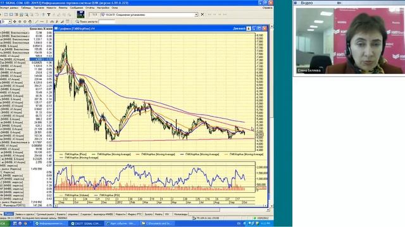The height and width of the screenshot is (227, 405).
Task: Click the large QUIK logo toolbar icon
Action: pos(80,15)
